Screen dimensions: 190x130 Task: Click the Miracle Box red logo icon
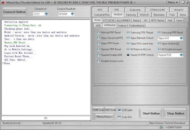[3, 3]
